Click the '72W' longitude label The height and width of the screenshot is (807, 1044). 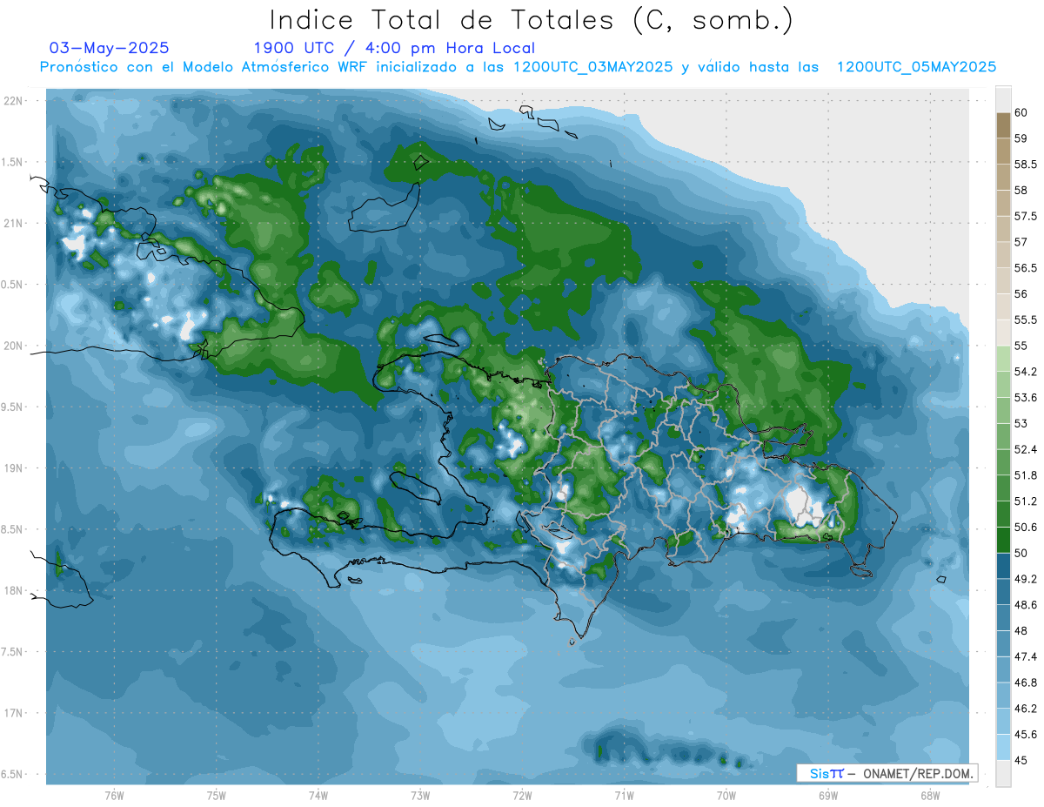[x=522, y=795]
